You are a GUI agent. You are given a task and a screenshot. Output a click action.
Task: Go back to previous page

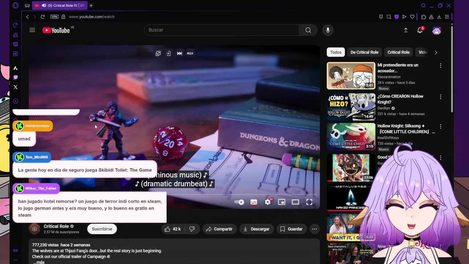[x=27, y=16]
